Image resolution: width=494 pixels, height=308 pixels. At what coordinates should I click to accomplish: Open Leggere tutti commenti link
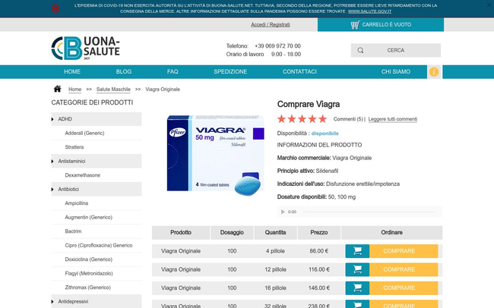[x=393, y=119]
